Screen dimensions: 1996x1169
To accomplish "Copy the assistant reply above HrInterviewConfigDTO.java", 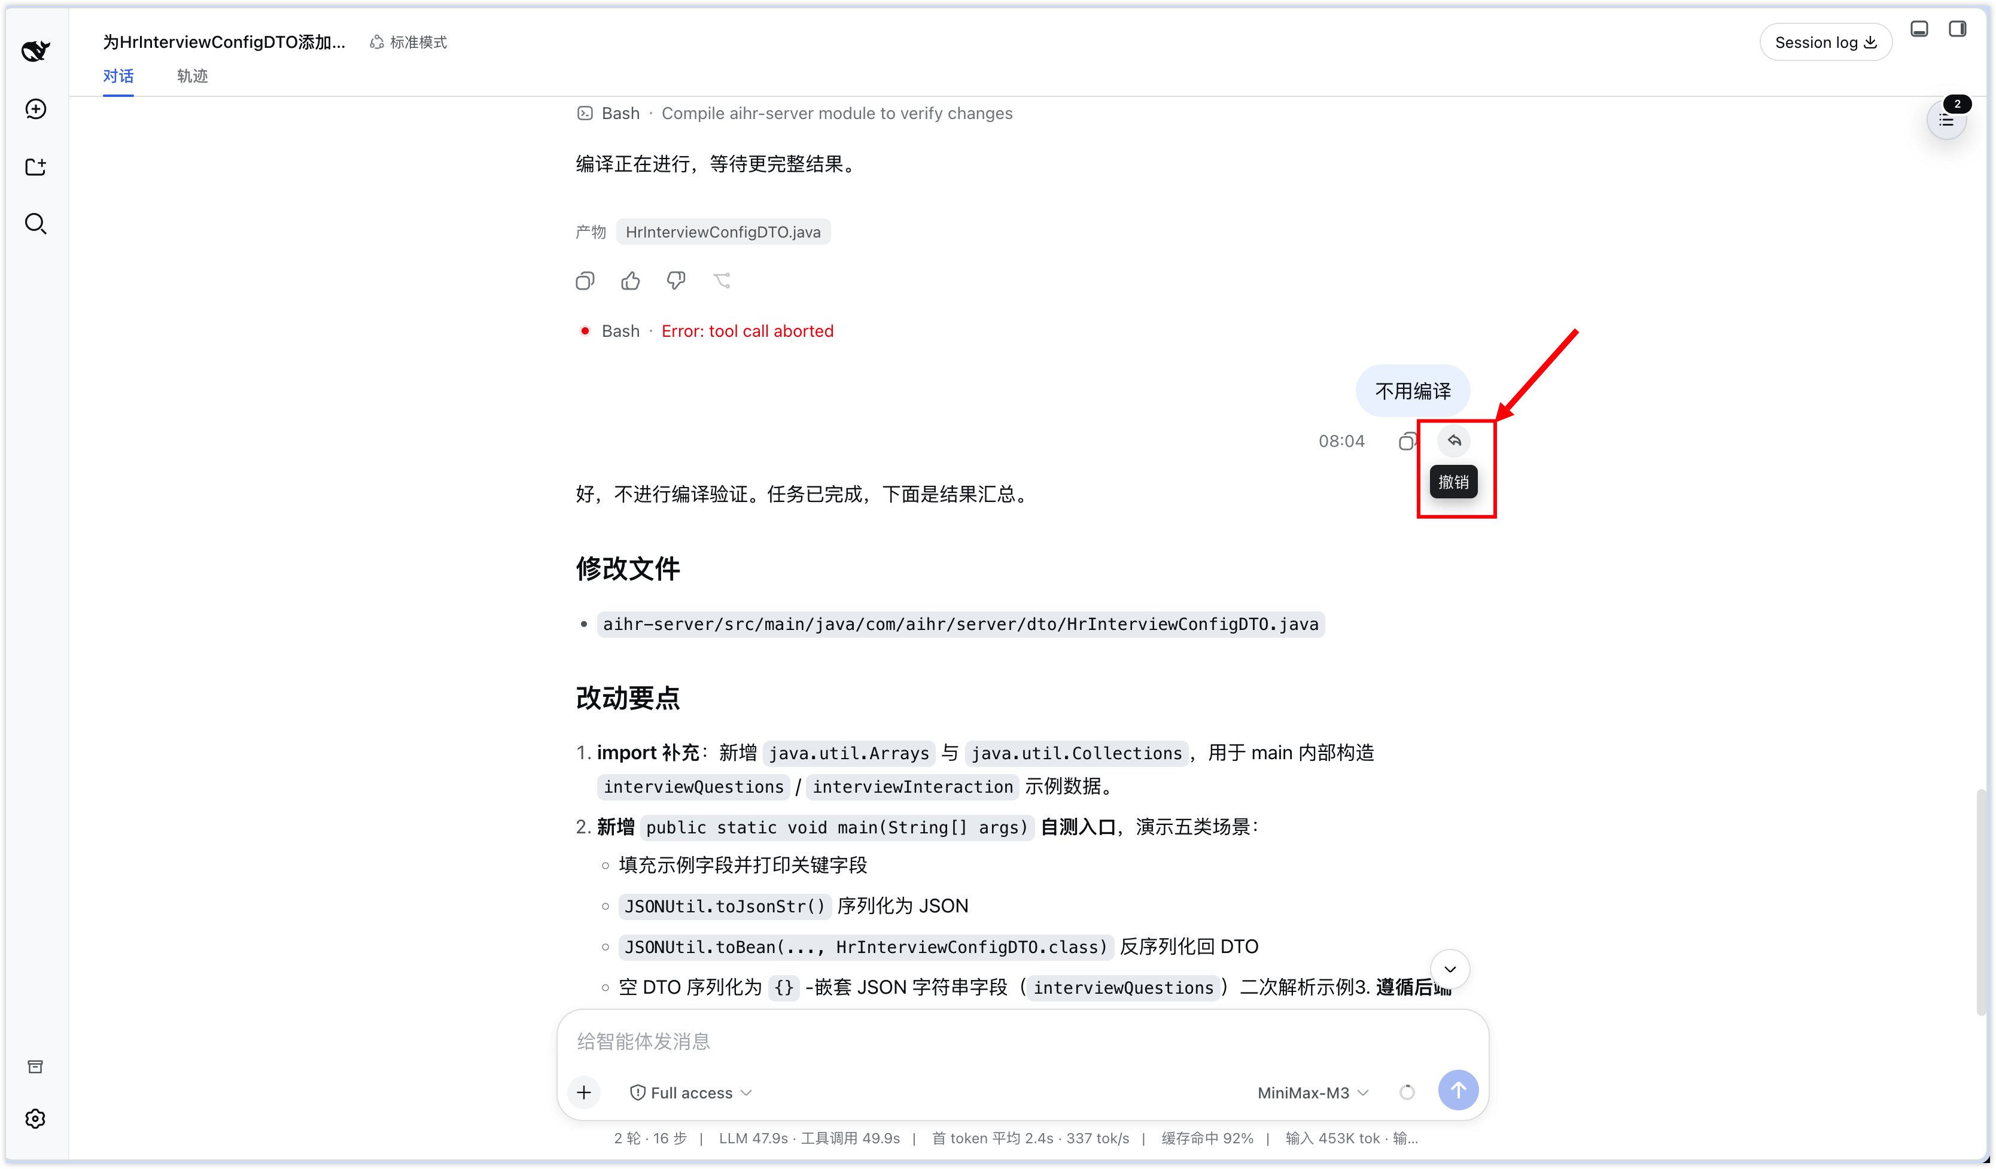I will [585, 281].
